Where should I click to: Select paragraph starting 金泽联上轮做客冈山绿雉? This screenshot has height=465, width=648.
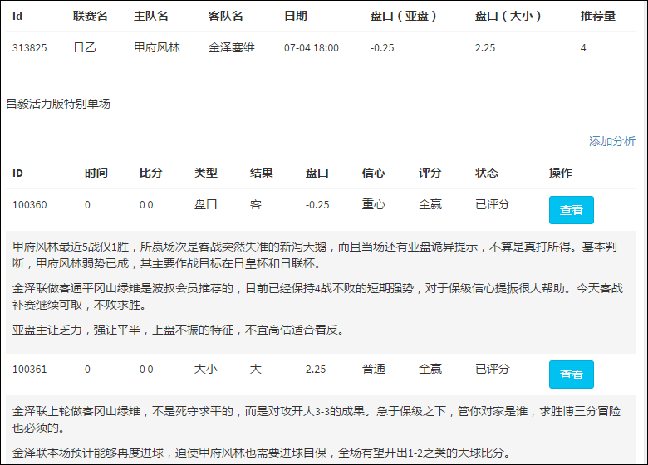(x=317, y=419)
